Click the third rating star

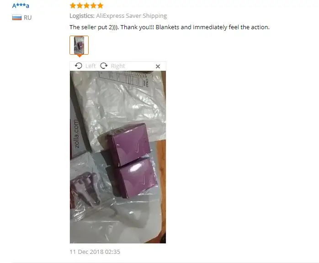(87, 5)
